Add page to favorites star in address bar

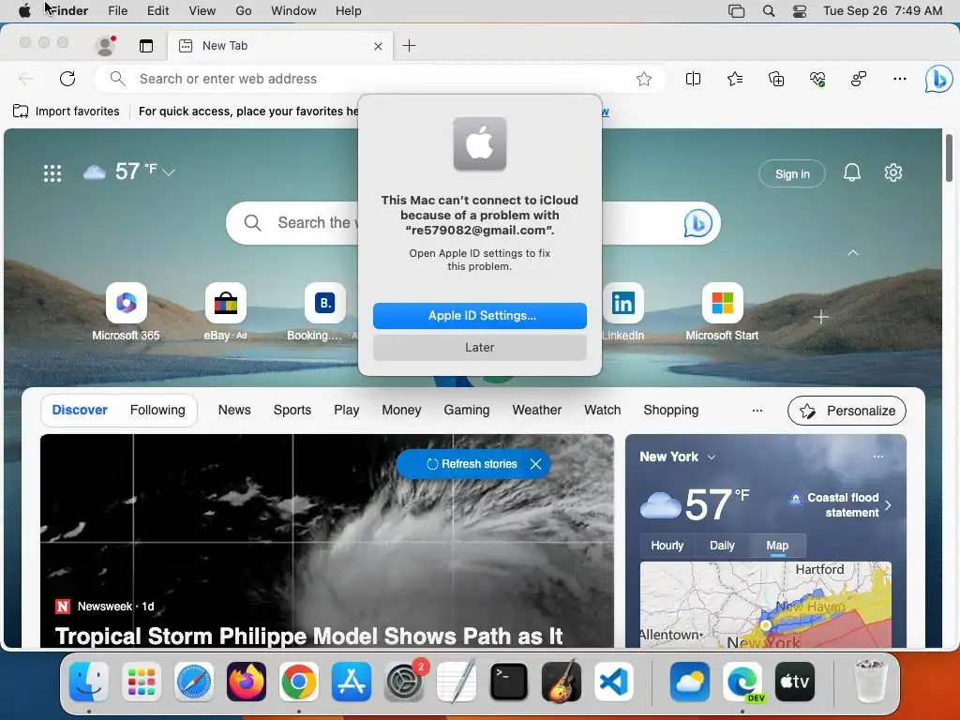pos(643,79)
